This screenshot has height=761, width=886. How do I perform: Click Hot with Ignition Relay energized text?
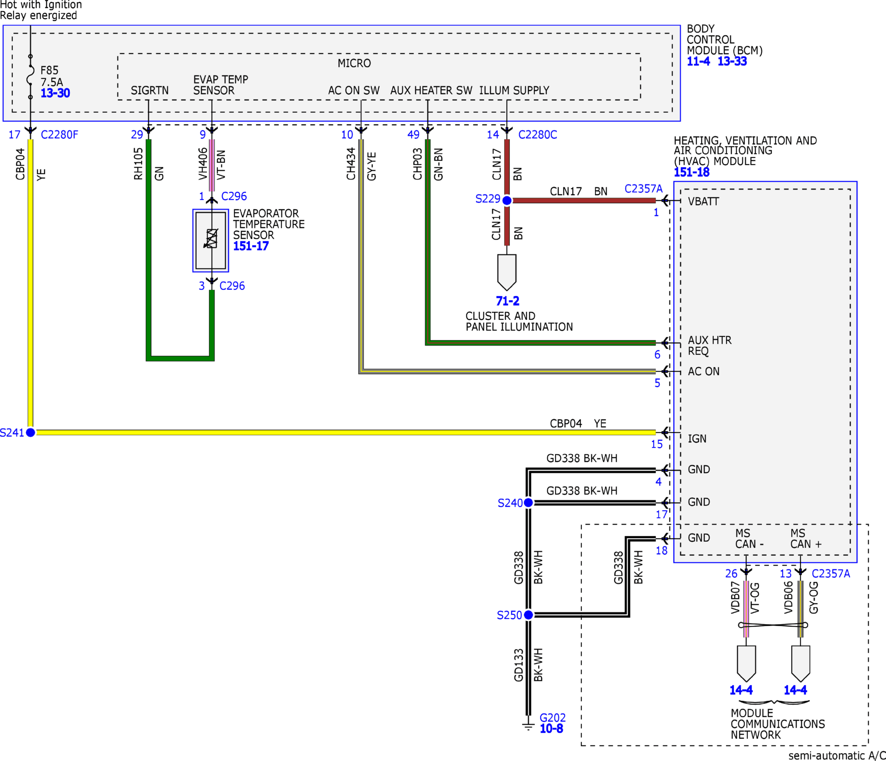point(41,10)
